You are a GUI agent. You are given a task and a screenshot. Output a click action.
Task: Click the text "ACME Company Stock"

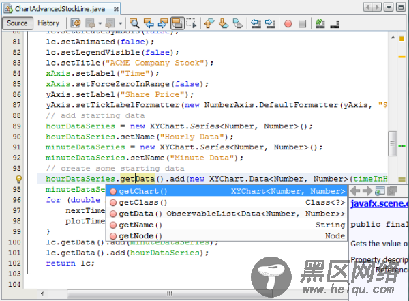click(155, 63)
